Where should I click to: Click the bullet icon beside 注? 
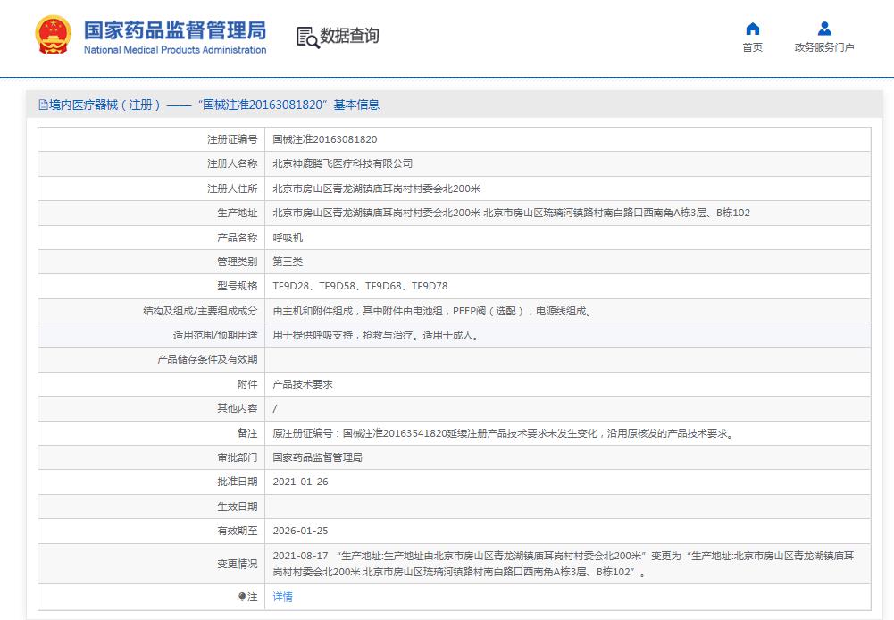(242, 597)
